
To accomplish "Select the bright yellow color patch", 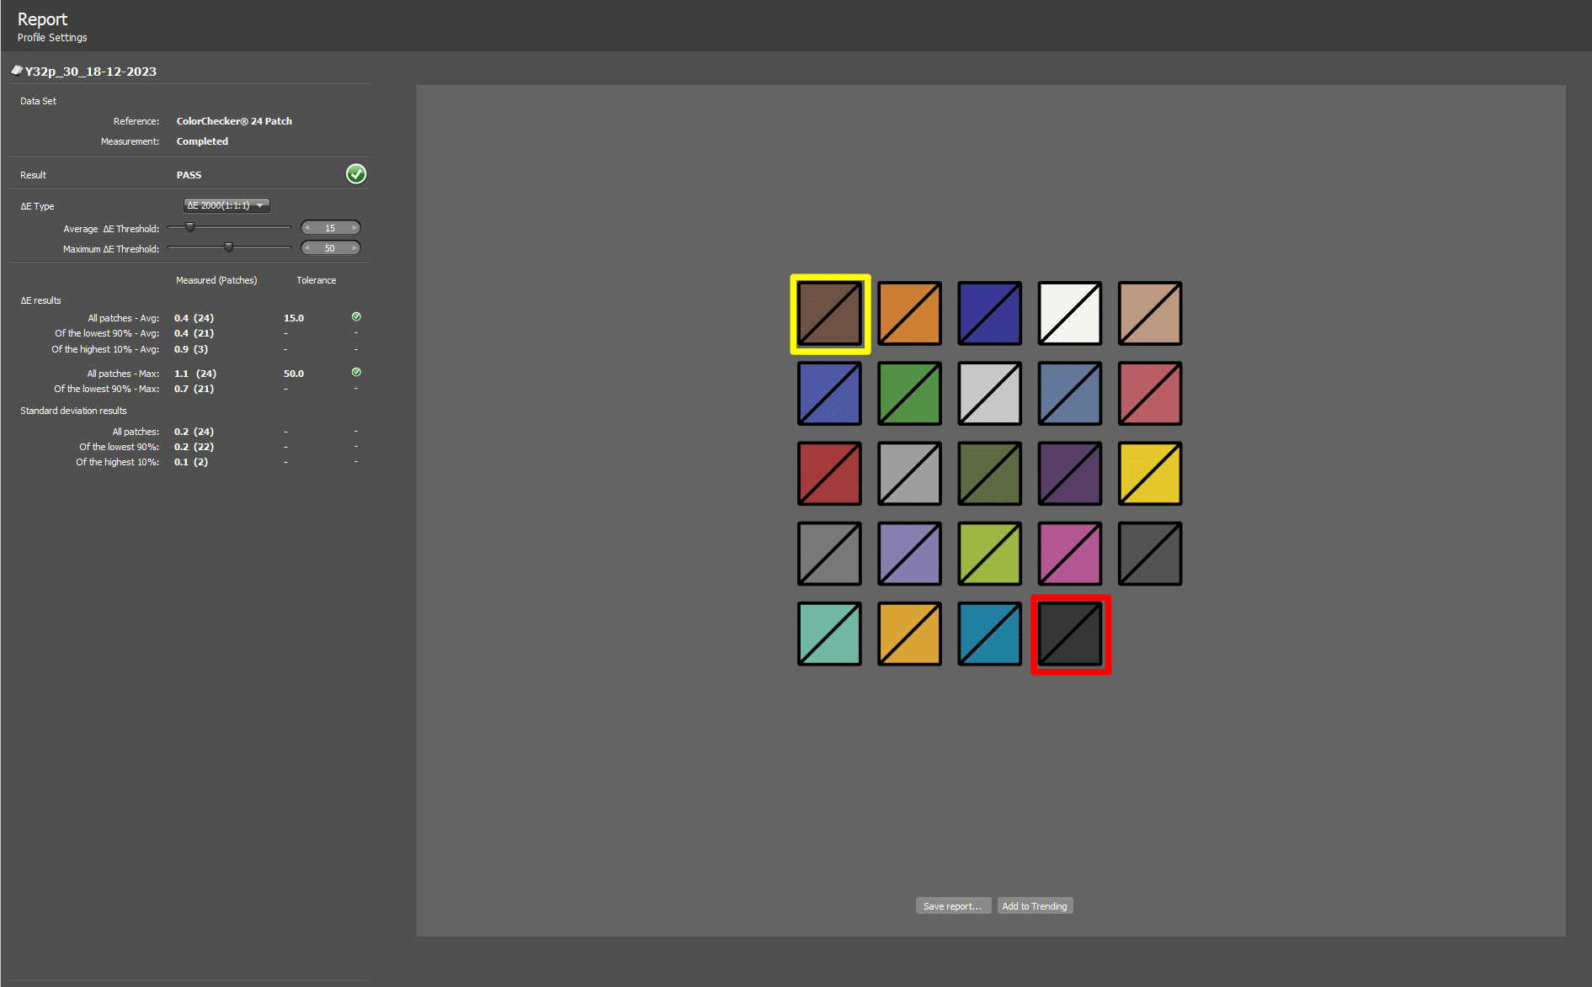I will point(1150,474).
